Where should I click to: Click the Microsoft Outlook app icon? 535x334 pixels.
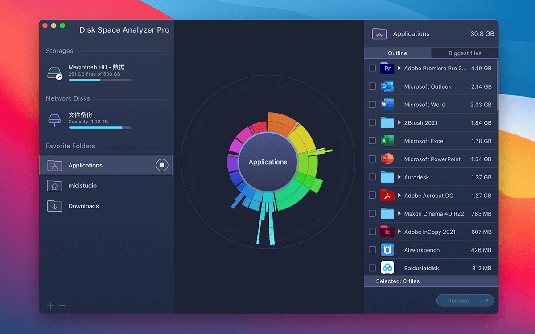pyautogui.click(x=387, y=86)
